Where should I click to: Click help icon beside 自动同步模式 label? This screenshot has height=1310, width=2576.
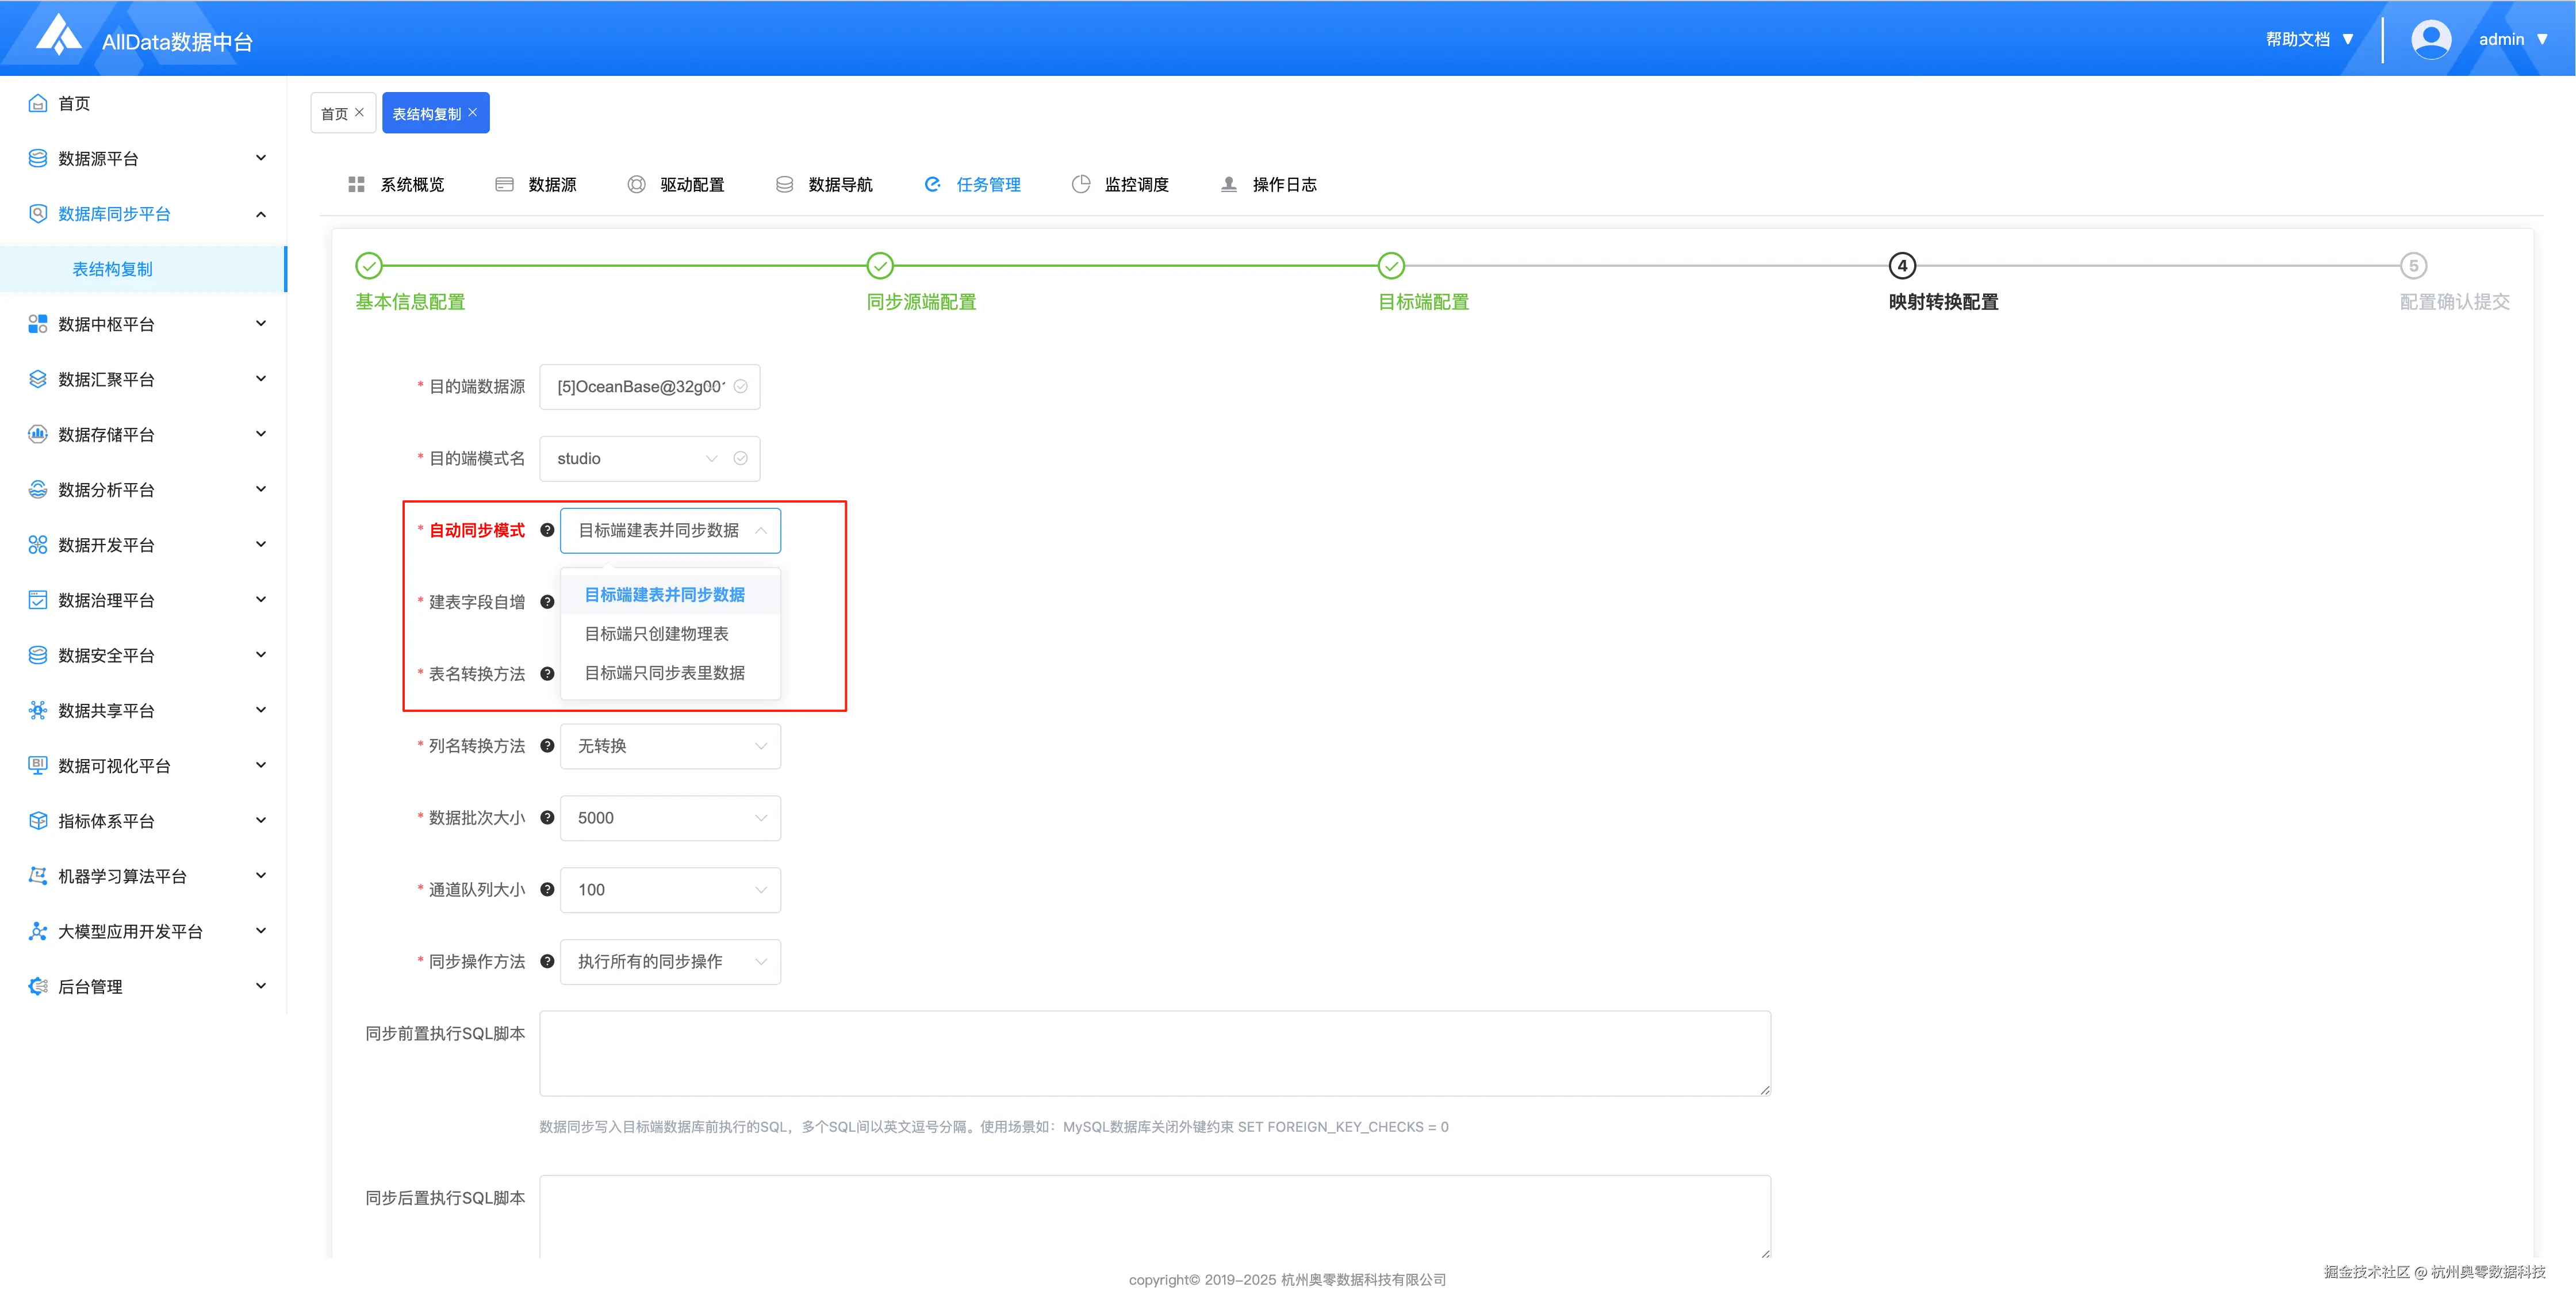pos(547,530)
